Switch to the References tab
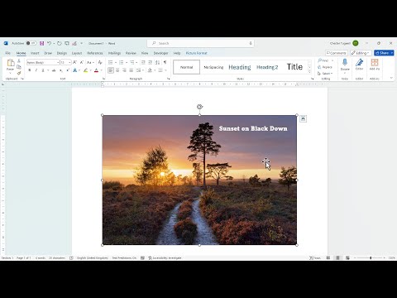This screenshot has width=397, height=298. (x=95, y=53)
